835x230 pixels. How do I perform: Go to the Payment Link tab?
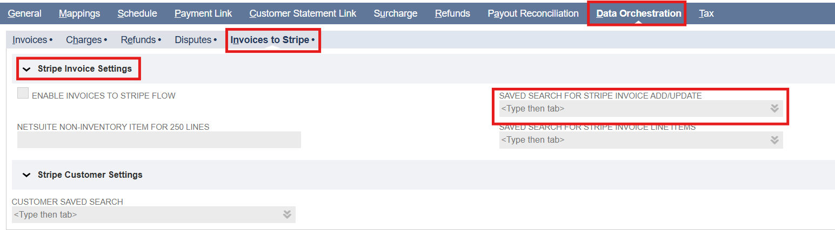203,13
